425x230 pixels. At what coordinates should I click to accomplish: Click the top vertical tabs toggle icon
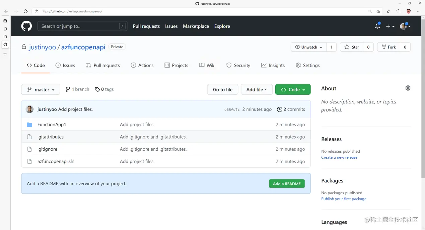pos(5,21)
